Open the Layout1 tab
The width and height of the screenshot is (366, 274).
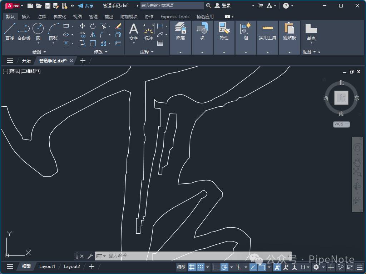point(47,266)
